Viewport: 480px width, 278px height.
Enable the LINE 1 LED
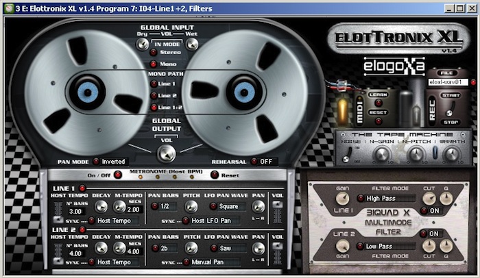pos(82,188)
